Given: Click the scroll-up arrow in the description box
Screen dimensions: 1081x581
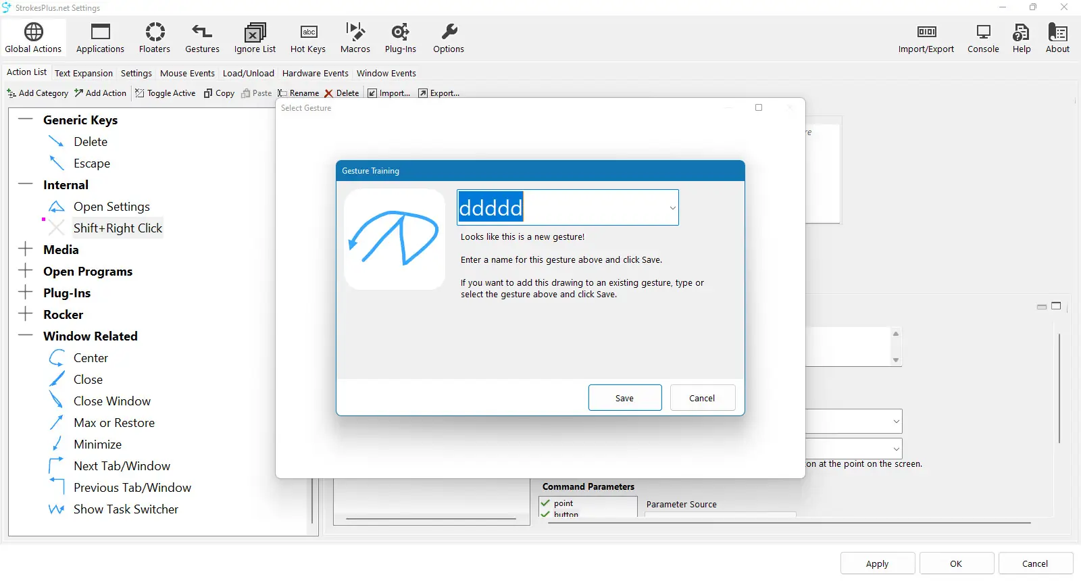Looking at the screenshot, I should point(896,334).
